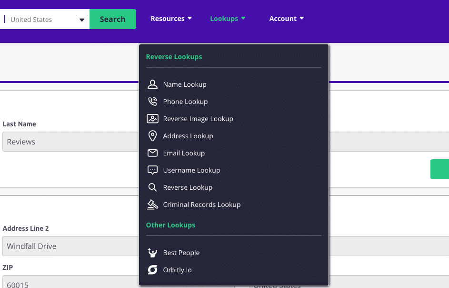Select the Email Lookup envelope icon
This screenshot has height=288, width=449.
[x=152, y=153]
